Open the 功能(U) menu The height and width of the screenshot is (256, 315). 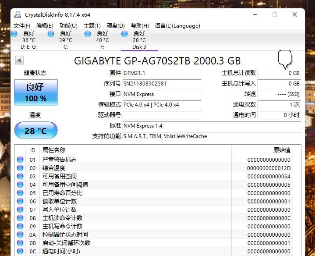(68, 26)
